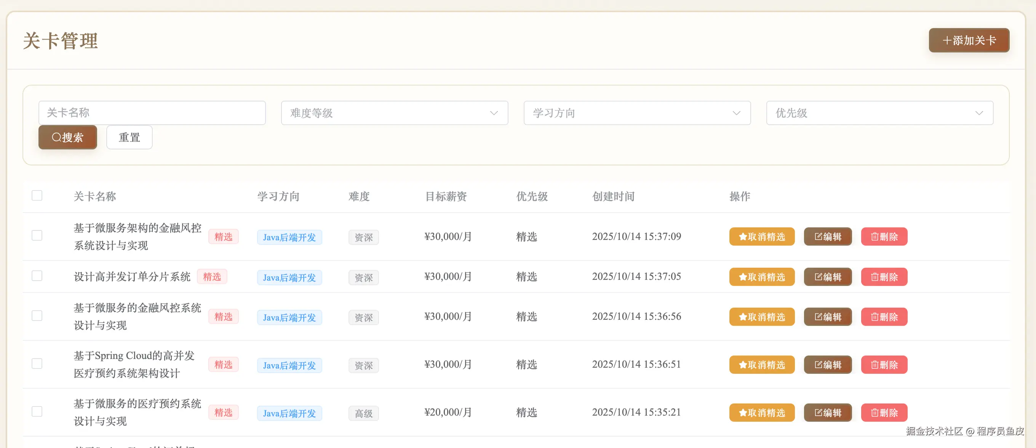Click star icon to unfeature the first row

tap(743, 237)
